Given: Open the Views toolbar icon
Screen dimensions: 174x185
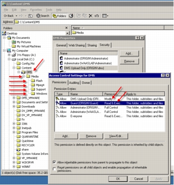Looking at the screenshot, I should pos(105,16).
